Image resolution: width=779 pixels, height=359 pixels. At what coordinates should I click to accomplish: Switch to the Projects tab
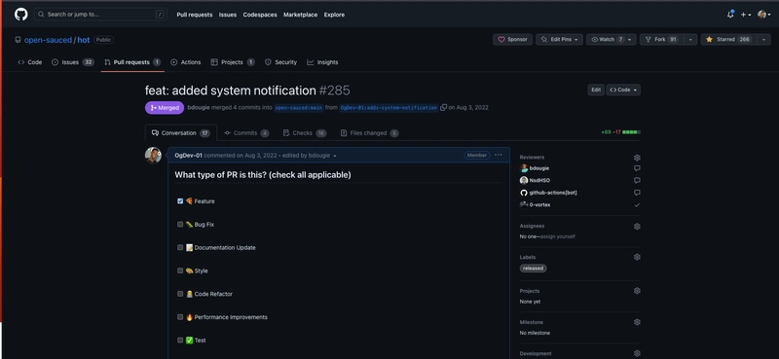pyautogui.click(x=233, y=62)
